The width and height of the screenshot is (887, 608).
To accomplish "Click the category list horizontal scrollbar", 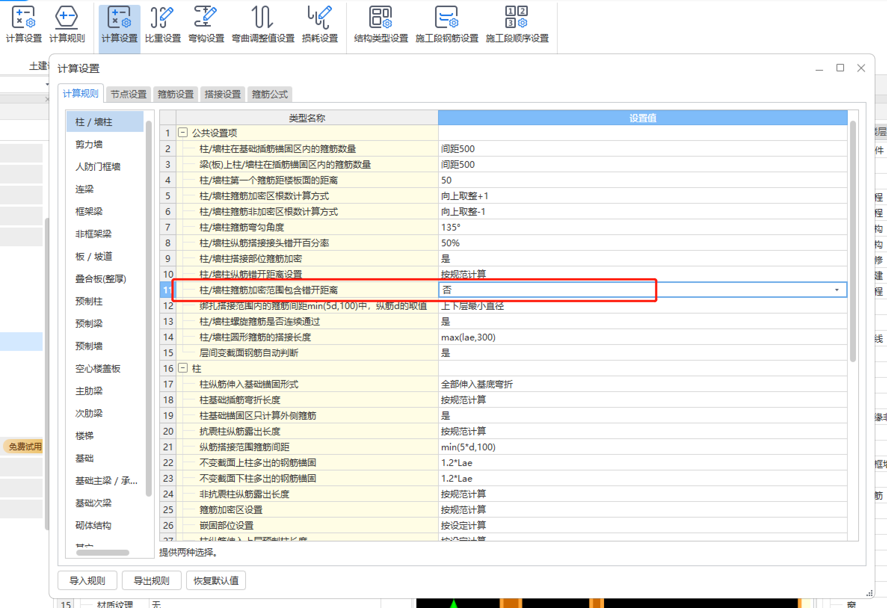I will click(x=103, y=552).
